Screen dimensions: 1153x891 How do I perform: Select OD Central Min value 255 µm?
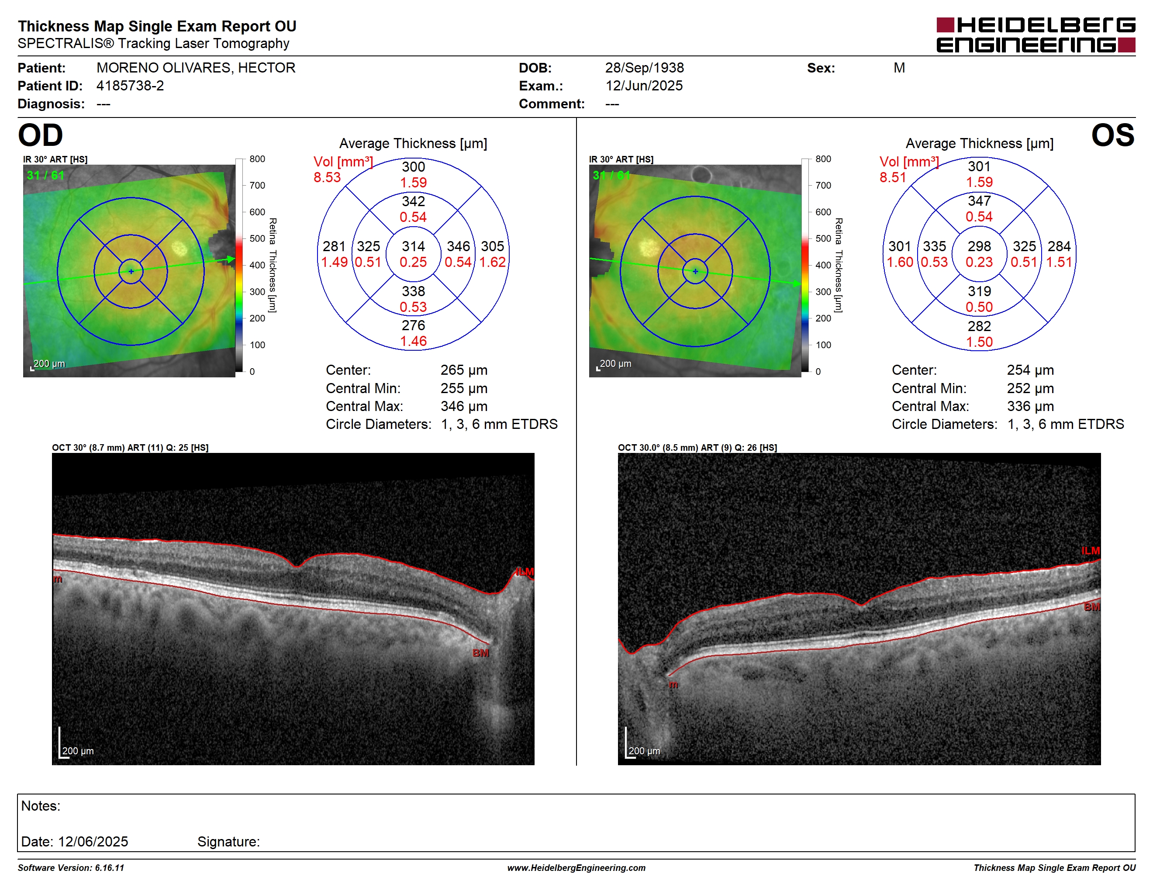463,388
